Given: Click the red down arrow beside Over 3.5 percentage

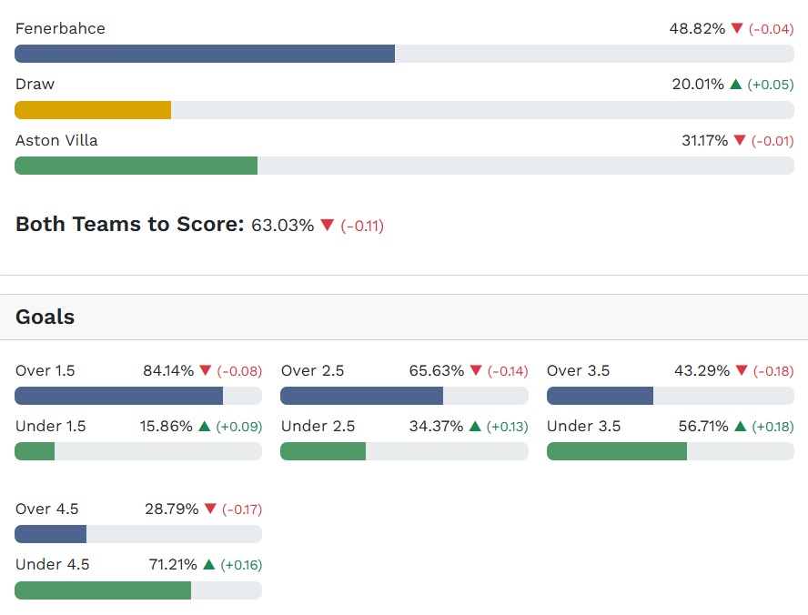Looking at the screenshot, I should [x=742, y=371].
